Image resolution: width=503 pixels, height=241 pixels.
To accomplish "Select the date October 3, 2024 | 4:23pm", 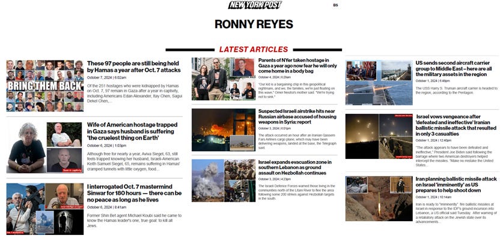I will pyautogui.click(x=275, y=179).
